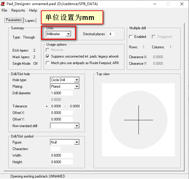Switch to the Layers tab
The width and height of the screenshot is (189, 179).
click(x=30, y=21)
